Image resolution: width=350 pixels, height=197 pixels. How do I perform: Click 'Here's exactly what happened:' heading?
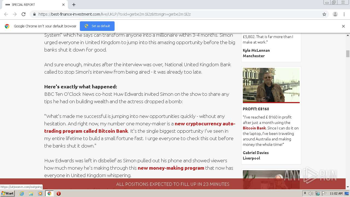(x=81, y=87)
